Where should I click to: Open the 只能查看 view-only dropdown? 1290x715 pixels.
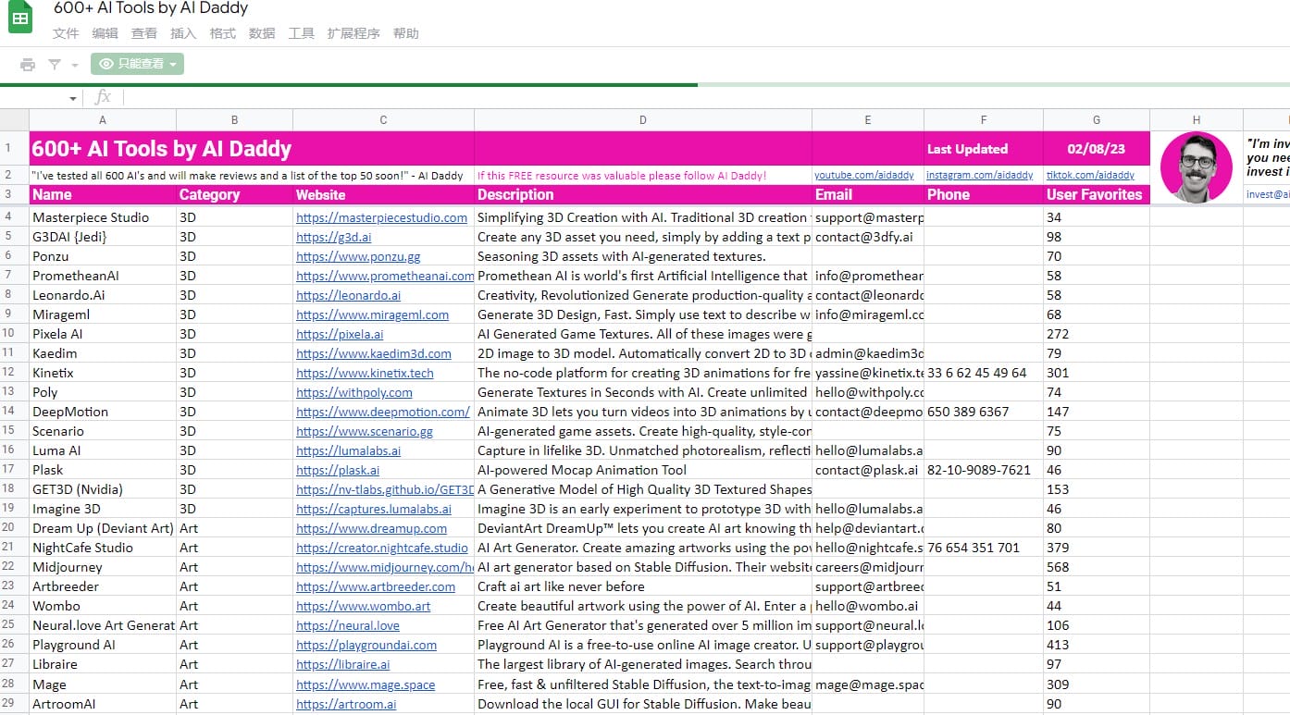pos(137,64)
